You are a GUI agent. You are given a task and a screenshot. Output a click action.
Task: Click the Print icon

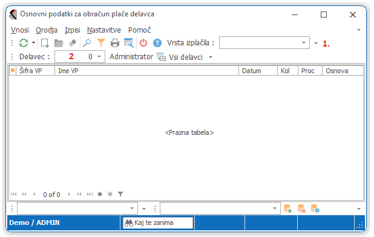115,43
